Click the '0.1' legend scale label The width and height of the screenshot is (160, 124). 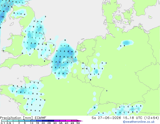coord(3,123)
